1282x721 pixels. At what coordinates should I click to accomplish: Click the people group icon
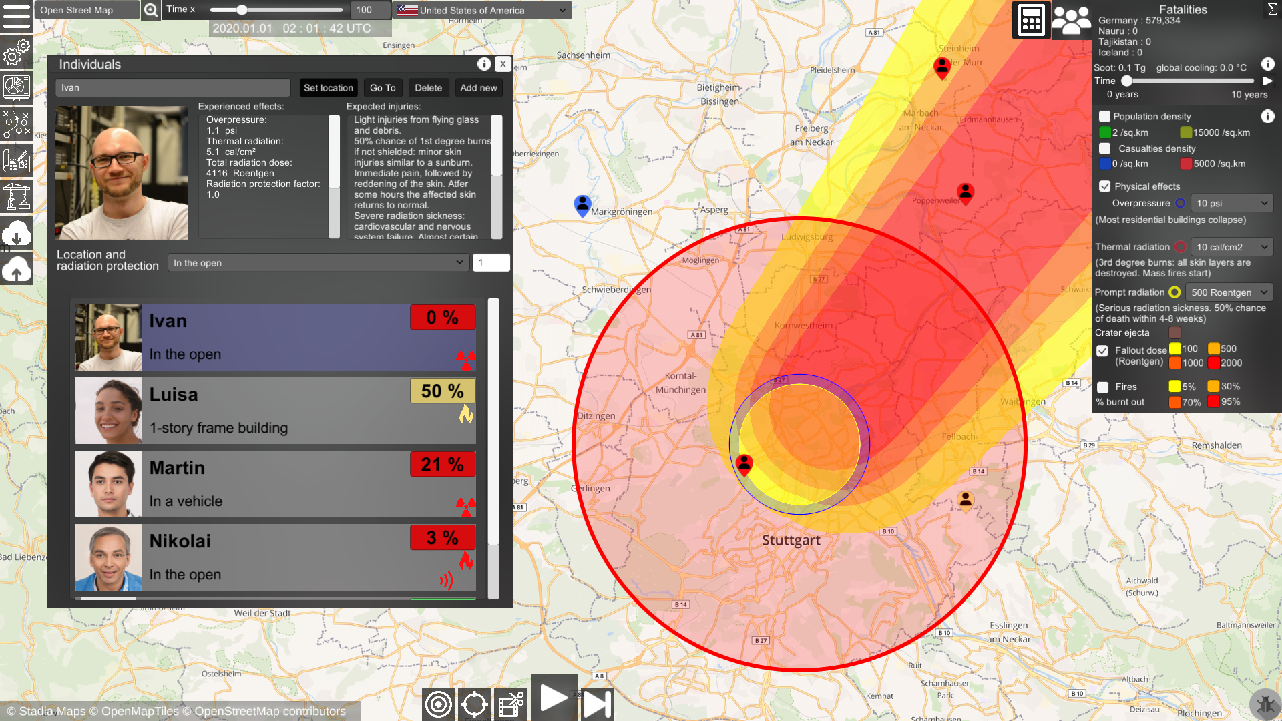(1071, 20)
